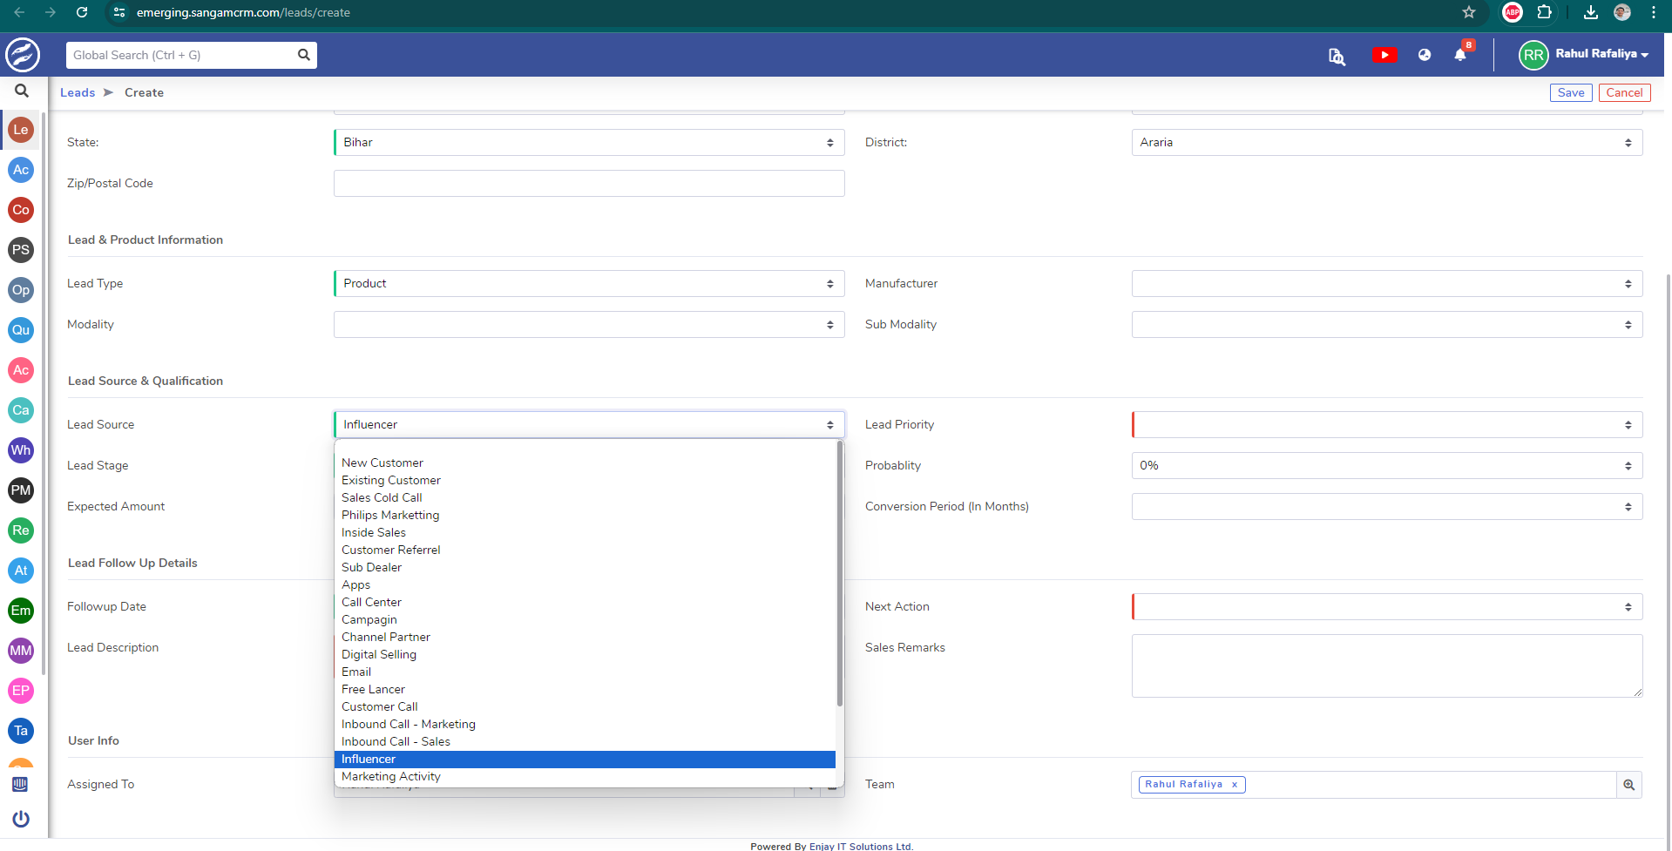Screen dimensions: 1672x851
Task: Open the Qu quotes sidebar icon
Action: point(21,330)
